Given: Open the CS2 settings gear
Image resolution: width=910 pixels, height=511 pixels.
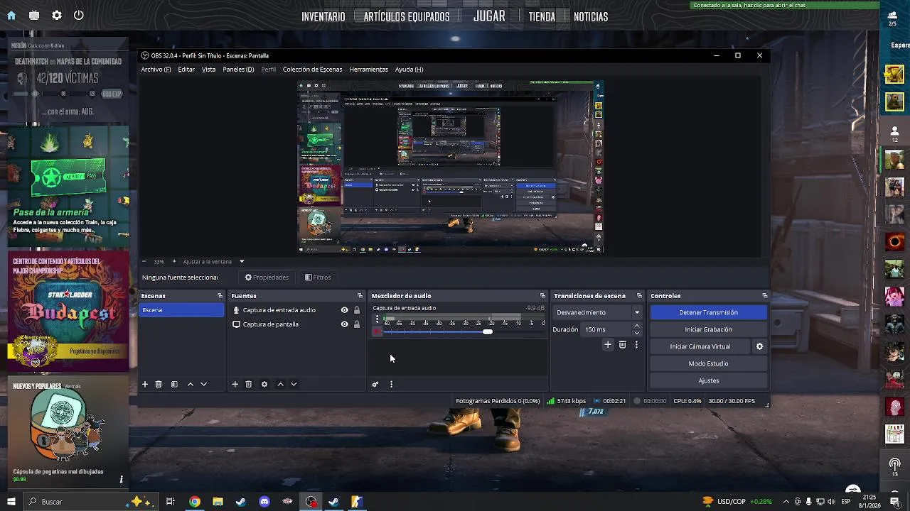Looking at the screenshot, I should tap(57, 15).
